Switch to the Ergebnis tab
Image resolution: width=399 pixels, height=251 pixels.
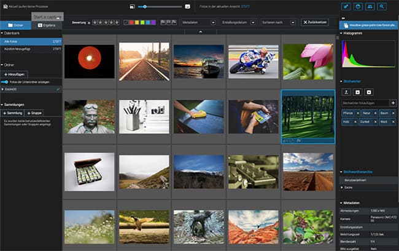coord(47,25)
